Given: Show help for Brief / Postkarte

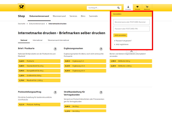Looking at the screenshot, I should tap(55, 49).
